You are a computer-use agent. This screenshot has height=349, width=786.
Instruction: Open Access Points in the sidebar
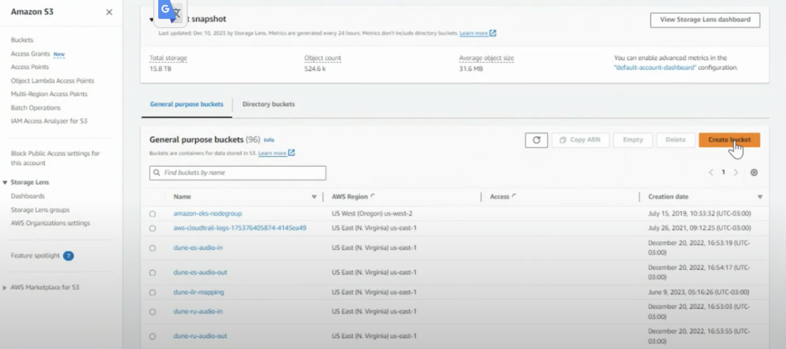point(30,67)
